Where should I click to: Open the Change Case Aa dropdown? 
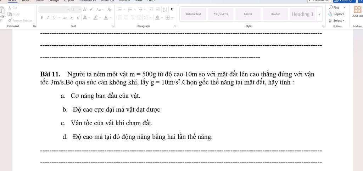pos(100,10)
